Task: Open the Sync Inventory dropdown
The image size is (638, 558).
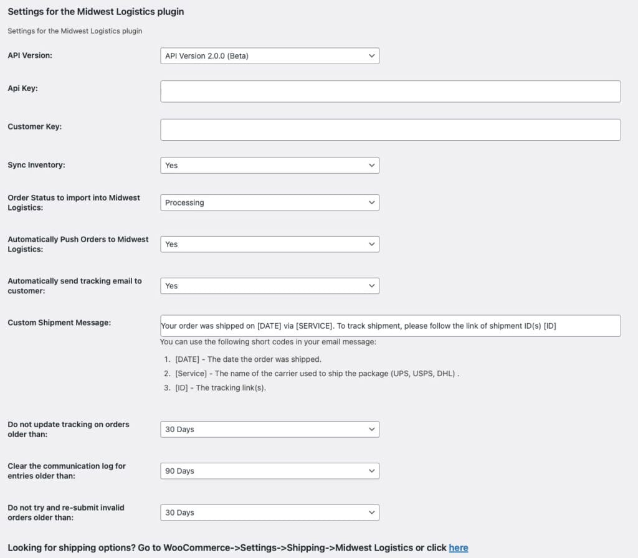Action: (x=269, y=165)
